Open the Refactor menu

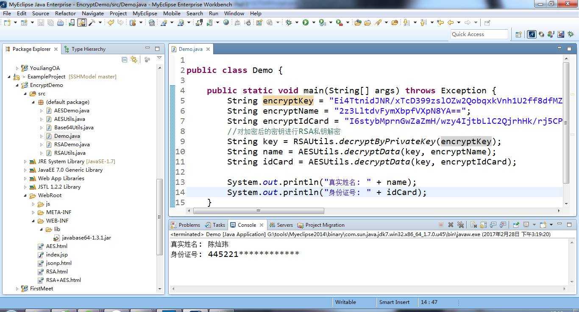click(x=65, y=13)
